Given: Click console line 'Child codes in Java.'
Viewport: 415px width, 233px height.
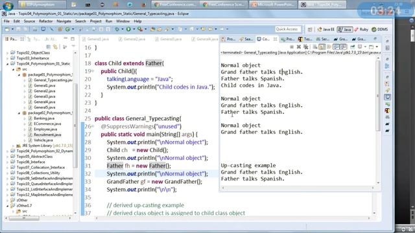Looking at the screenshot, I should [251, 85].
